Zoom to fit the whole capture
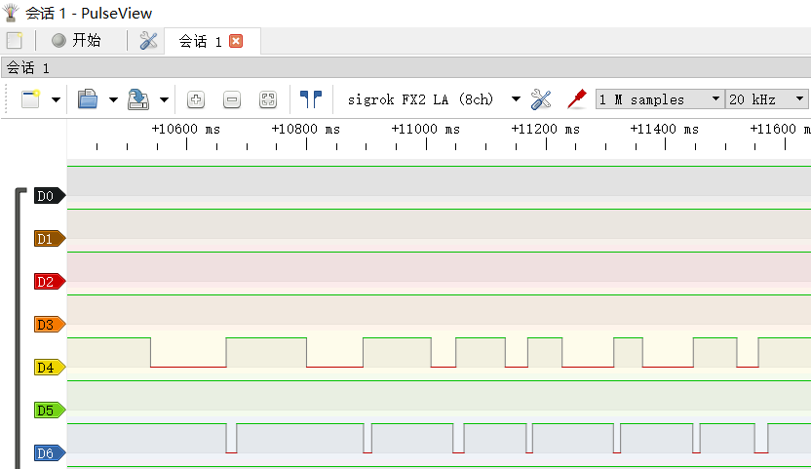 (268, 99)
